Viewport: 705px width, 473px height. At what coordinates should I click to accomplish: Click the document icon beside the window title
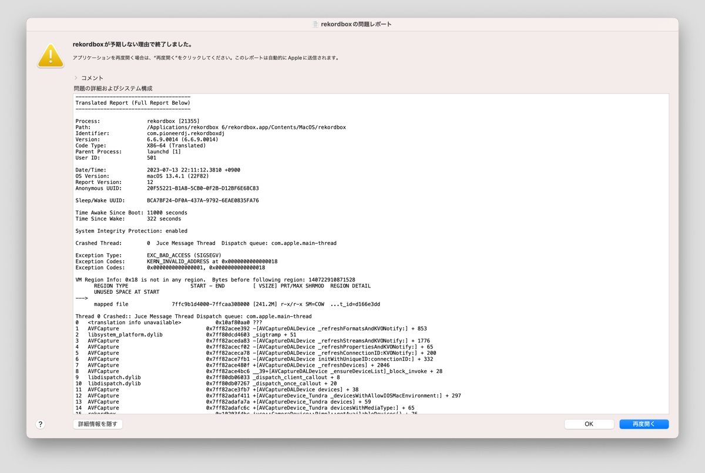(315, 24)
